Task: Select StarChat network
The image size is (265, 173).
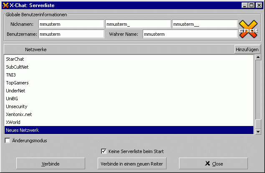Action: (x=129, y=59)
